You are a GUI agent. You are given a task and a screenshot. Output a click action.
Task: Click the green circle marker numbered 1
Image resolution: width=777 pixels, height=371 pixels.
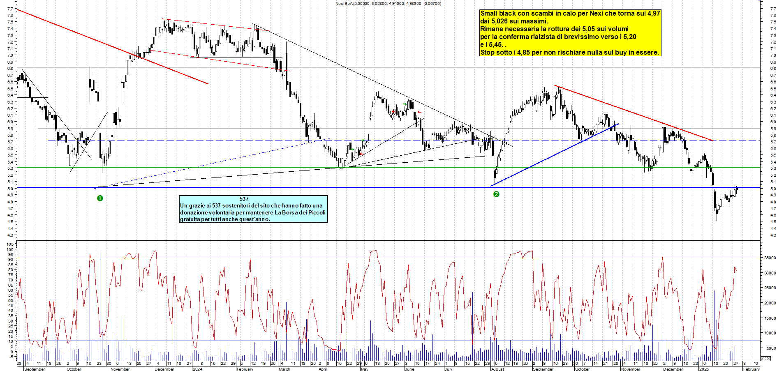click(x=100, y=198)
